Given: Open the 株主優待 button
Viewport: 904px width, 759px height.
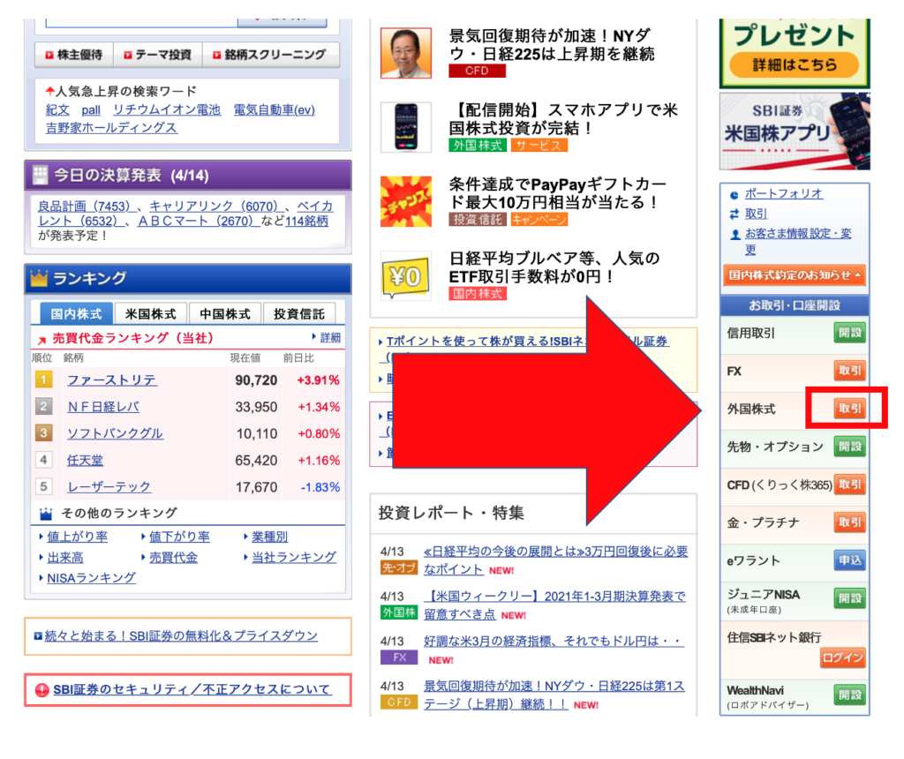Looking at the screenshot, I should pos(74,55).
